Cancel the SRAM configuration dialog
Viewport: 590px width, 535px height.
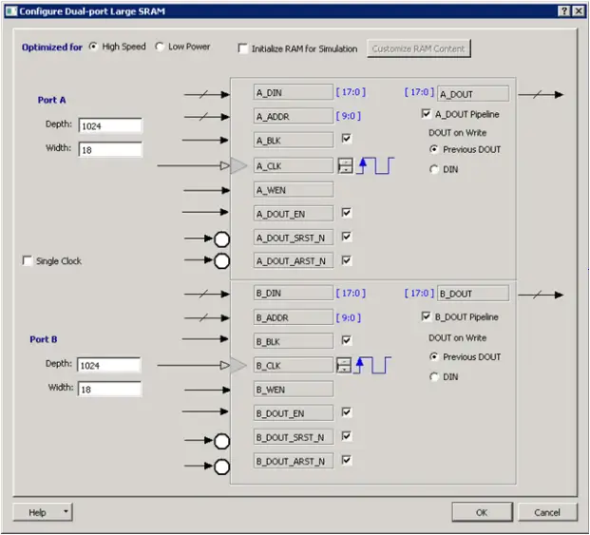[x=547, y=512]
